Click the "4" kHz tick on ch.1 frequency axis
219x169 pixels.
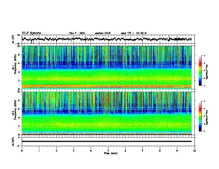pyautogui.click(x=19, y=72)
